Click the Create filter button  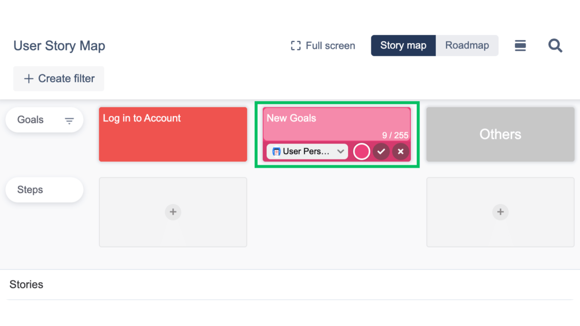tap(58, 78)
